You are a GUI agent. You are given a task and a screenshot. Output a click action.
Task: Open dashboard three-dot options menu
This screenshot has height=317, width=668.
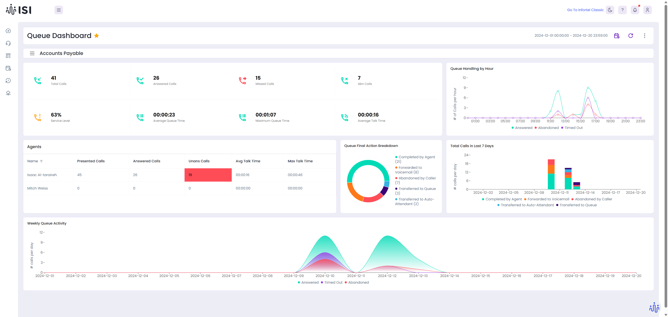(x=645, y=36)
